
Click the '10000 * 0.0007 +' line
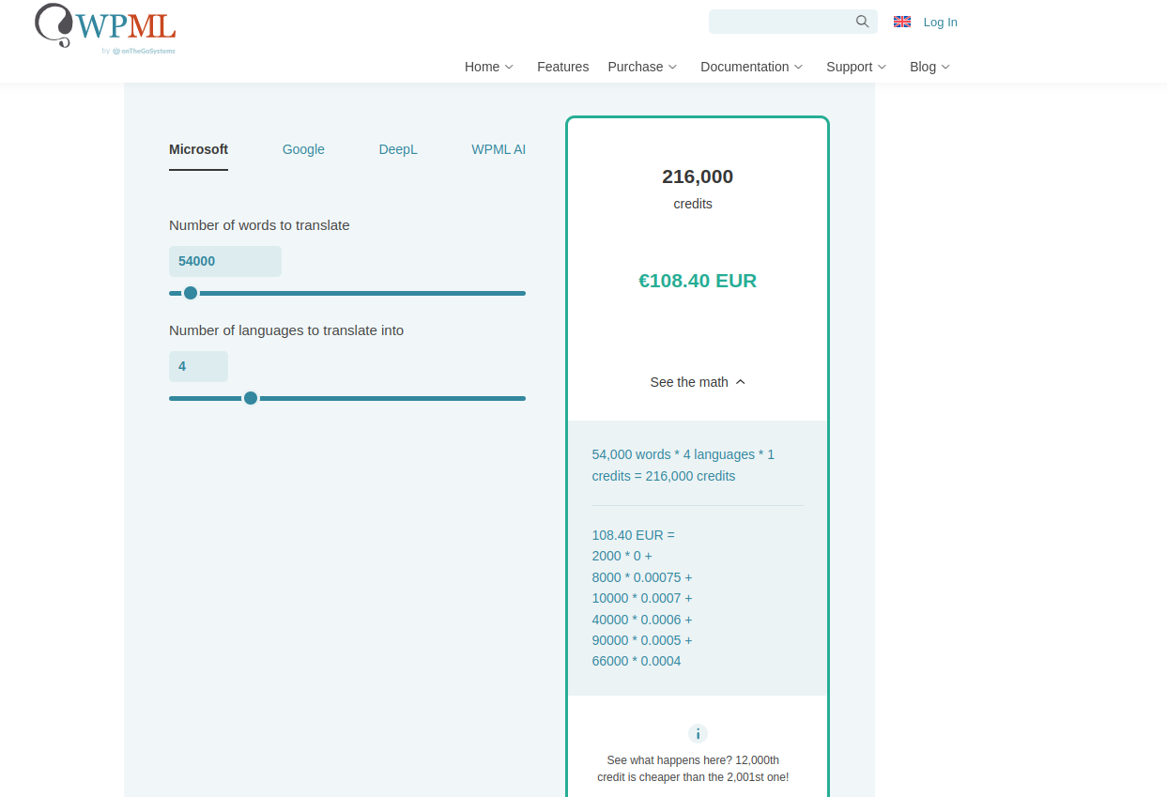pyautogui.click(x=642, y=598)
